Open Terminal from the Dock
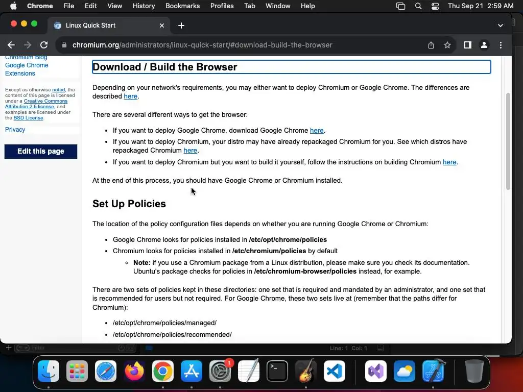523x392 pixels. [277, 371]
